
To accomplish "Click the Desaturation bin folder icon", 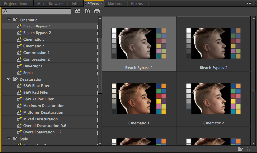I will (15, 79).
